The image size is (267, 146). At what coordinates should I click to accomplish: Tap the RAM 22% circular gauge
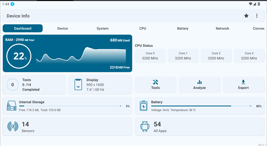[19, 56]
